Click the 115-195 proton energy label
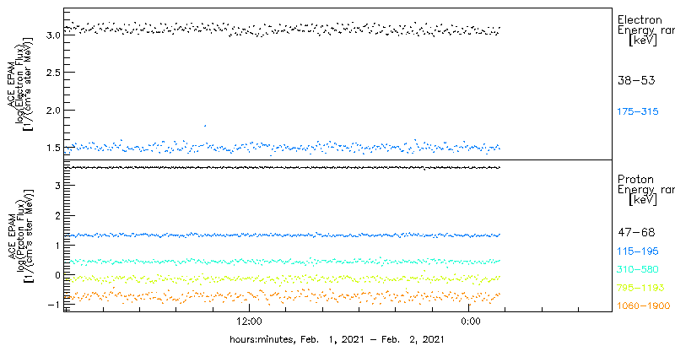The image size is (675, 346). coord(638,251)
